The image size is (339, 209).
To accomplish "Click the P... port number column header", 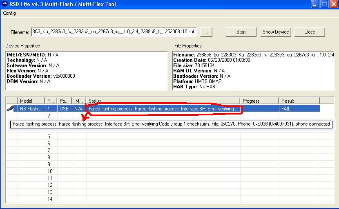I will pyautogui.click(x=51, y=101).
